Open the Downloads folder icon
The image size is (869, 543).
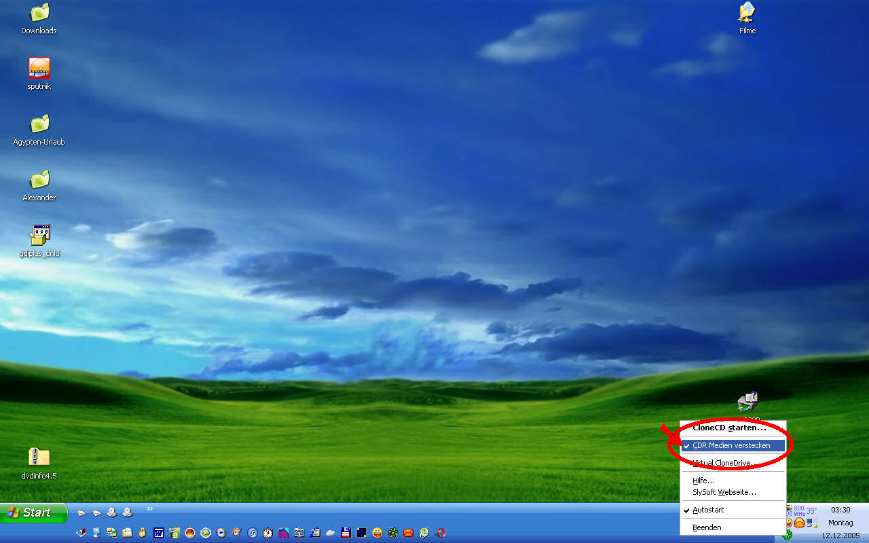point(39,19)
